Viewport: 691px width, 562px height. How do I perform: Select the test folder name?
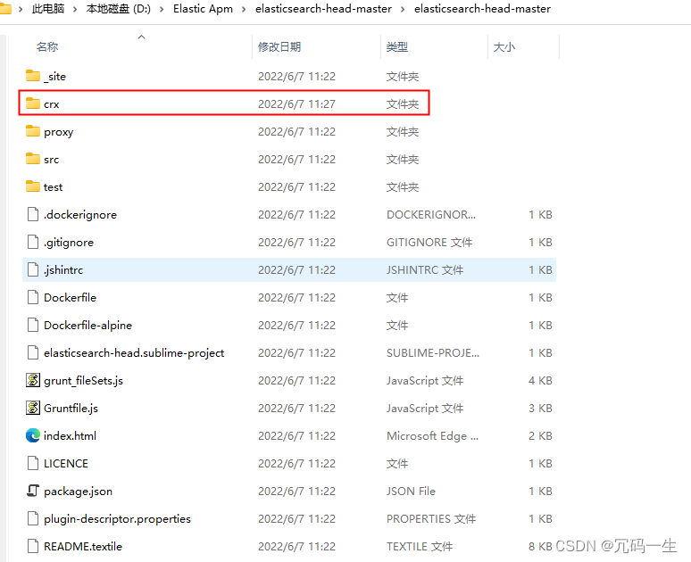(53, 187)
